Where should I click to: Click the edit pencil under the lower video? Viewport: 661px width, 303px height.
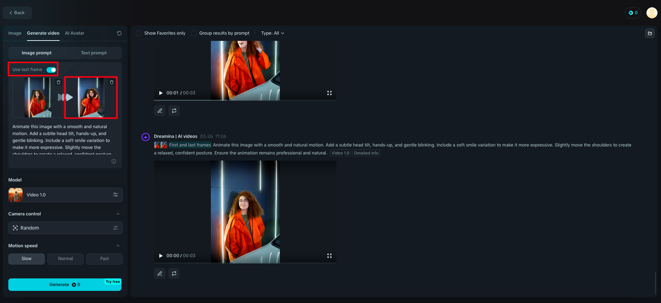pos(160,274)
